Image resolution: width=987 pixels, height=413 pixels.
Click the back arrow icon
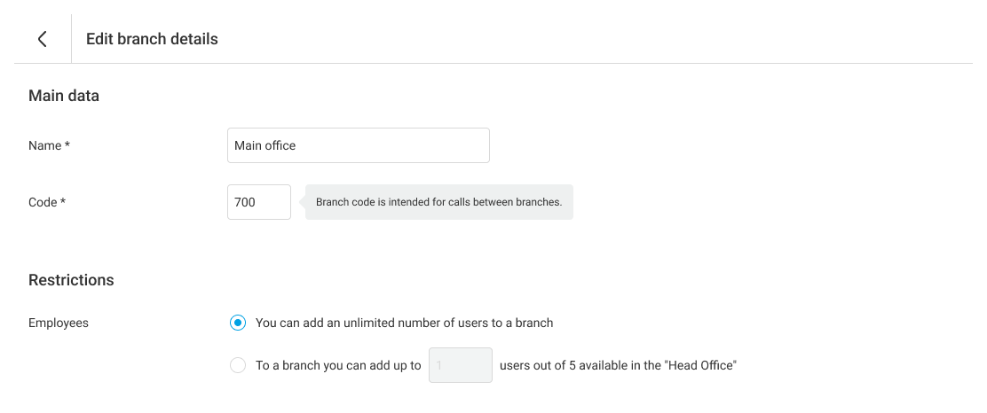[x=42, y=39]
